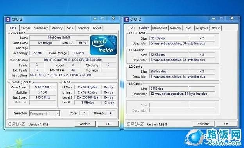Screen dimensions: 244x148
Task: Click the empty Rated FSB field
Action: pyautogui.click(x=43, y=102)
